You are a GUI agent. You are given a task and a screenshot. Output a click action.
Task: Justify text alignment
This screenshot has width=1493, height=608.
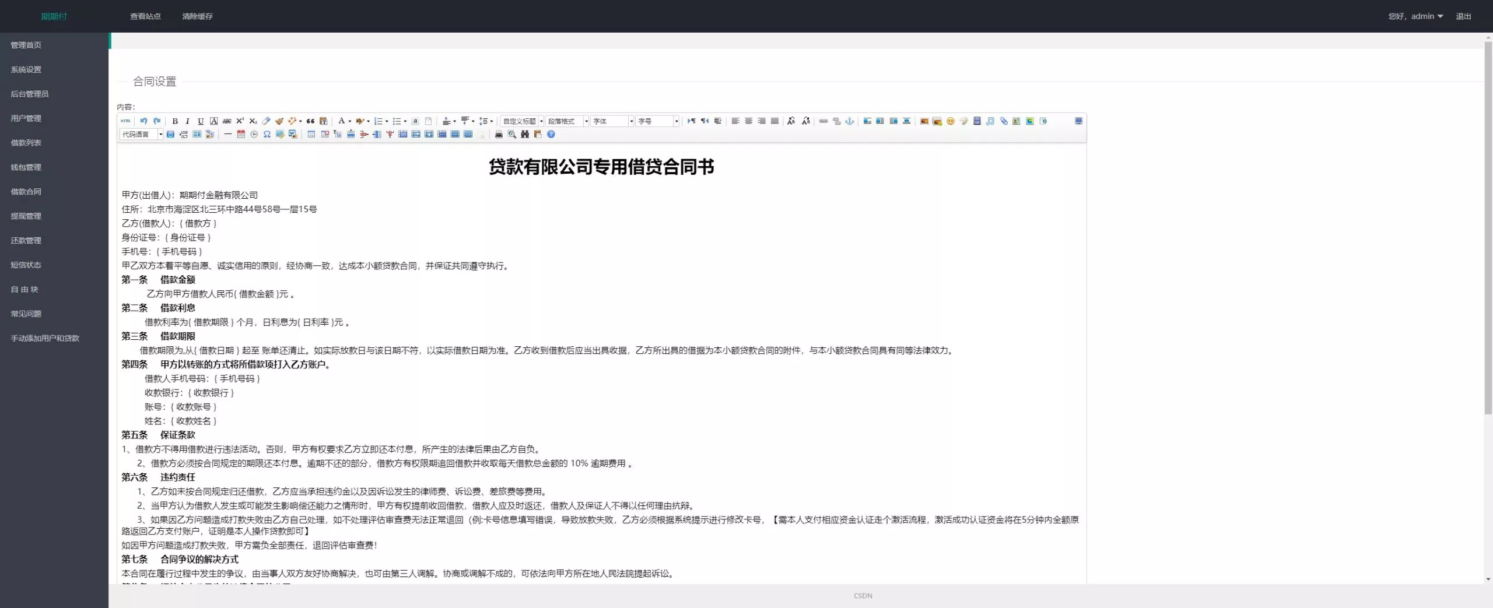click(x=774, y=121)
